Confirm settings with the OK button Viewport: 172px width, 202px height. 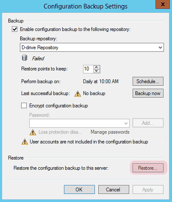tap(79, 189)
